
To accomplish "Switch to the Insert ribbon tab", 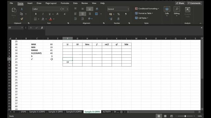I will pyautogui.click(x=30, y=3).
